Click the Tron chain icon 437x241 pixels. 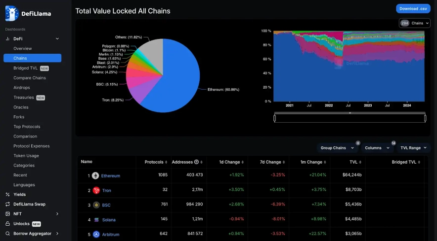click(95, 190)
